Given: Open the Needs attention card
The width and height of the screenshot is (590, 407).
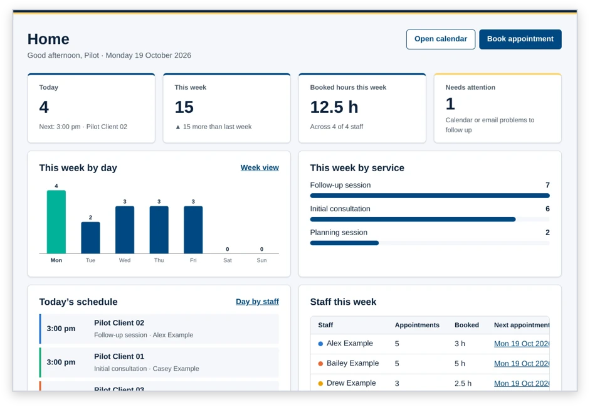Looking at the screenshot, I should pos(497,108).
